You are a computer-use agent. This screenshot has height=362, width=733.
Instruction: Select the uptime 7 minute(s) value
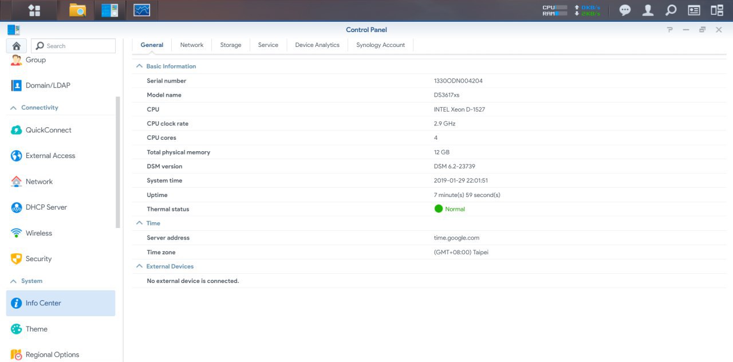[x=467, y=195]
